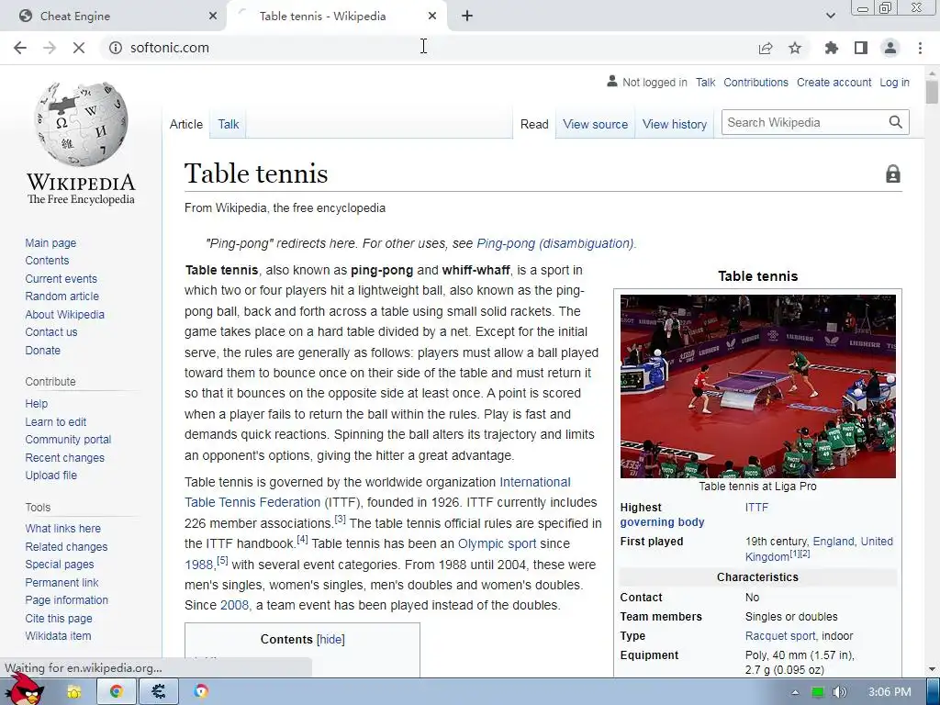The height and width of the screenshot is (705, 940).
Task: Hide the Contents box via hide link
Action: point(330,639)
